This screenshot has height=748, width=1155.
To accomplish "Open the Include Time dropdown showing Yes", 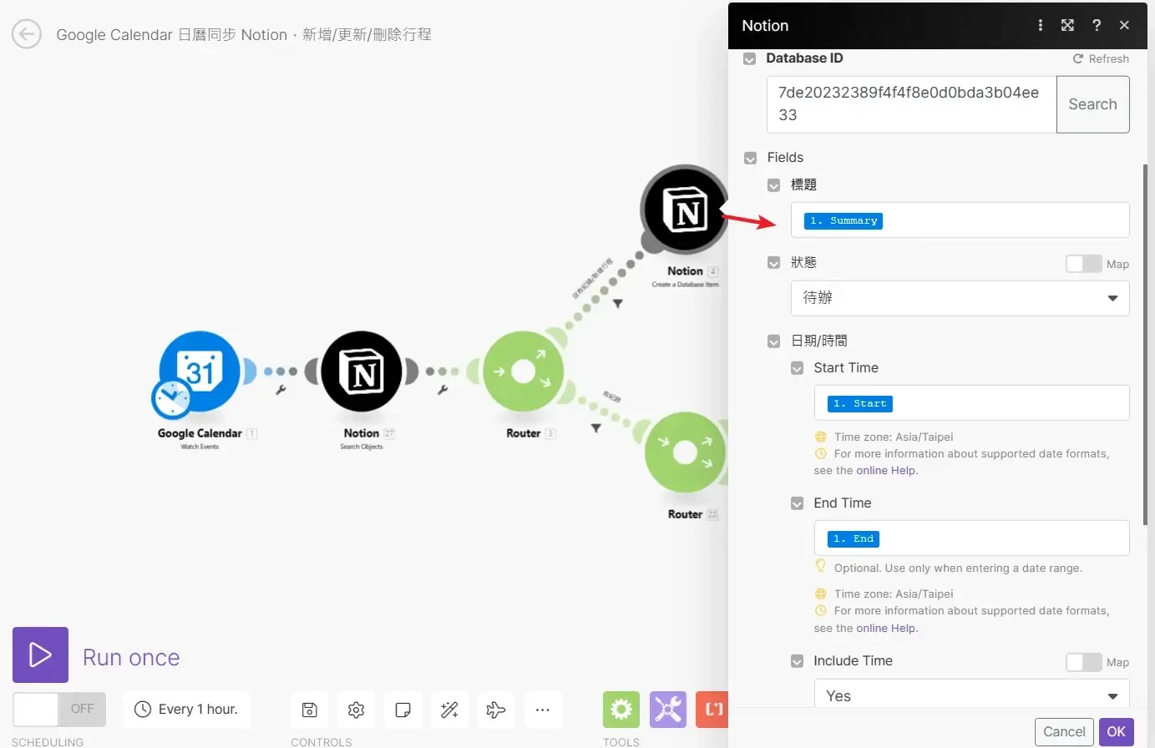I will coord(972,694).
